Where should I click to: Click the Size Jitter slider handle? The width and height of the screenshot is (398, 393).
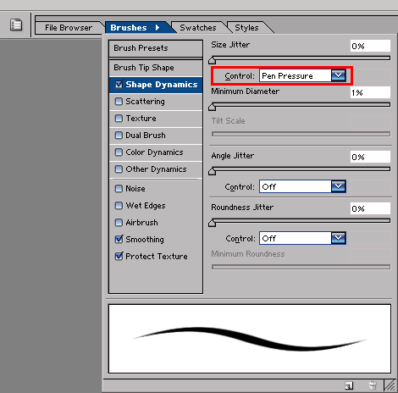pos(213,60)
